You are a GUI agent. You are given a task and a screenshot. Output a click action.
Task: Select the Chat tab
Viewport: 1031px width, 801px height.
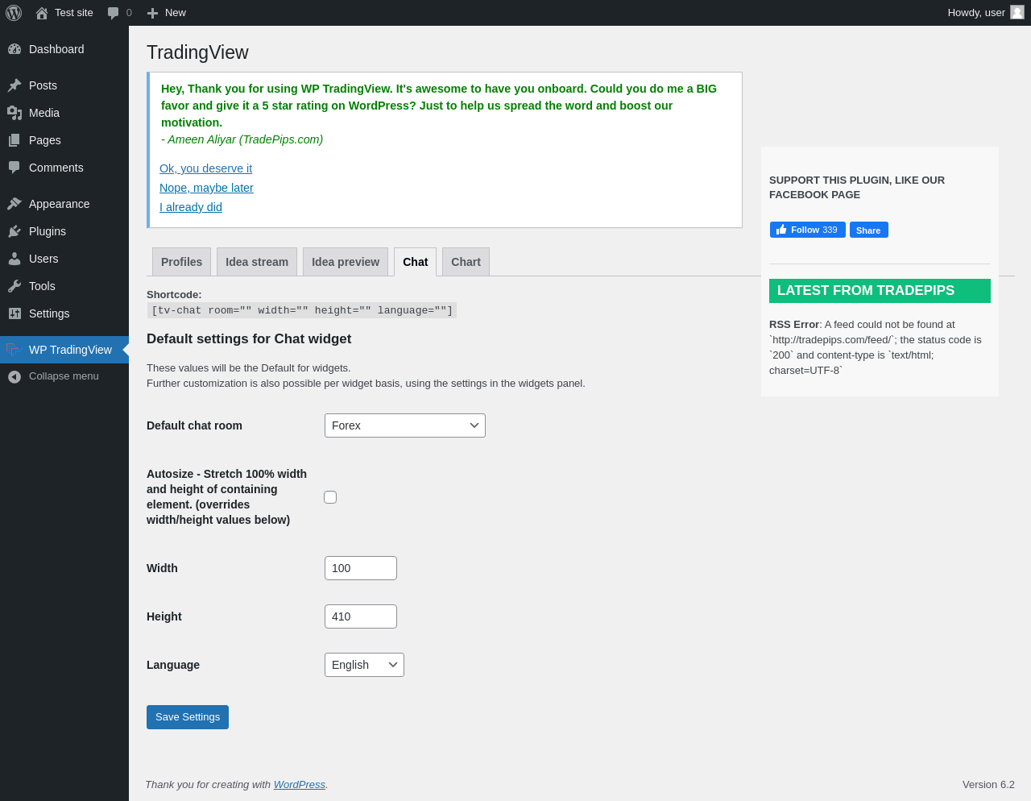pos(416,262)
